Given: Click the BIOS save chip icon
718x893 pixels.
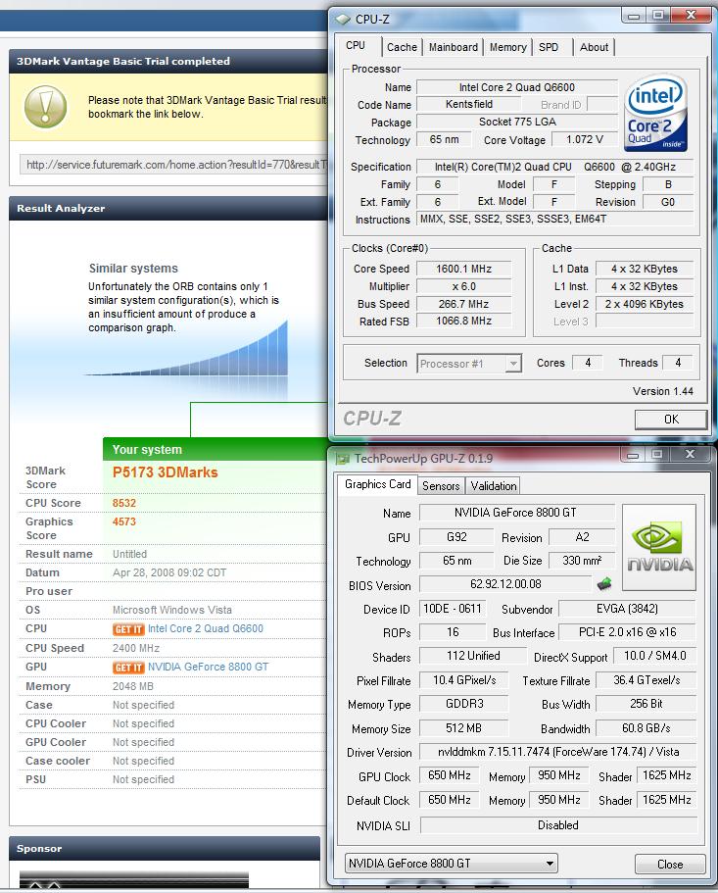Looking at the screenshot, I should (604, 584).
